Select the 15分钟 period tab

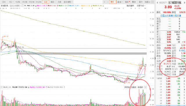(25, 2)
